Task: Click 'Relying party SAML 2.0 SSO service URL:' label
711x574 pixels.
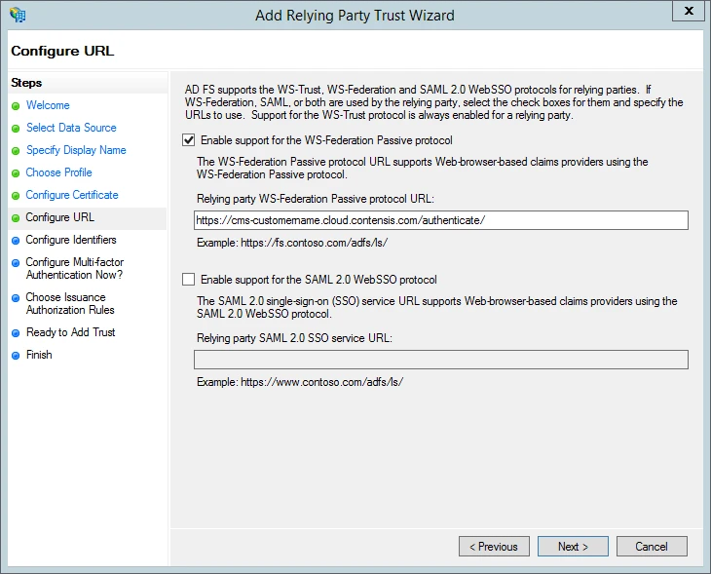Action: tap(295, 338)
